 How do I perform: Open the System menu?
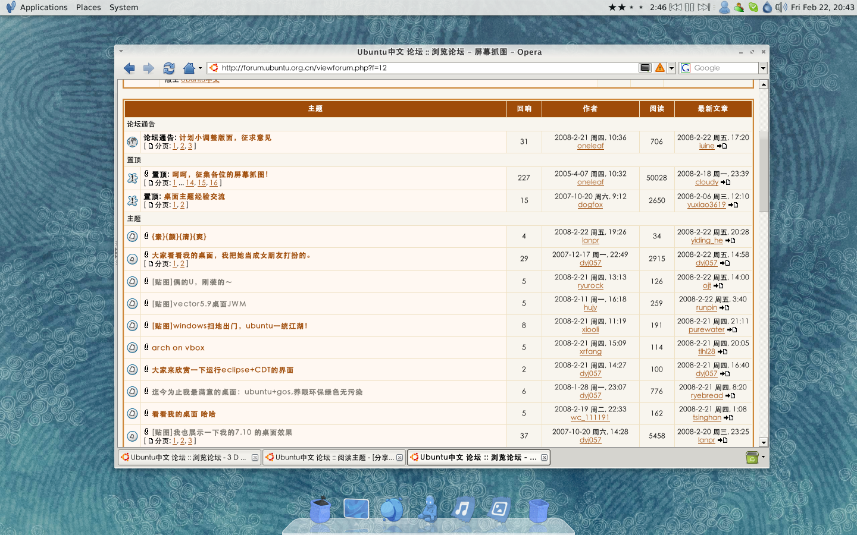coord(124,7)
